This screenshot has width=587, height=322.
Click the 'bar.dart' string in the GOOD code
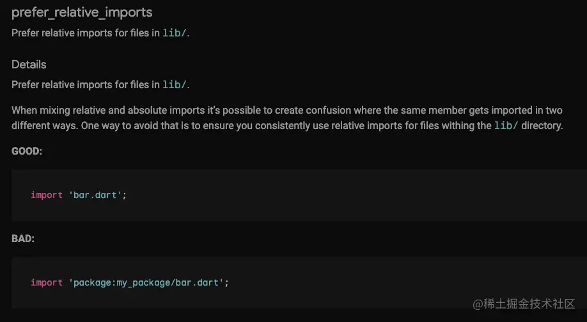(95, 195)
